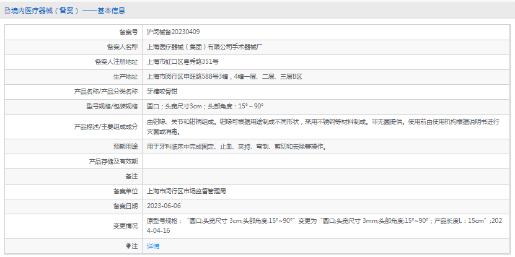
Task: Click the 备案单位 label cell
Action: (74, 191)
